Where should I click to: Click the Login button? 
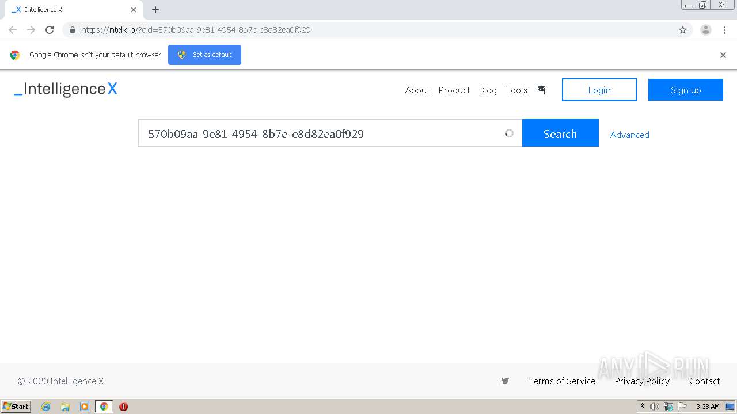599,90
